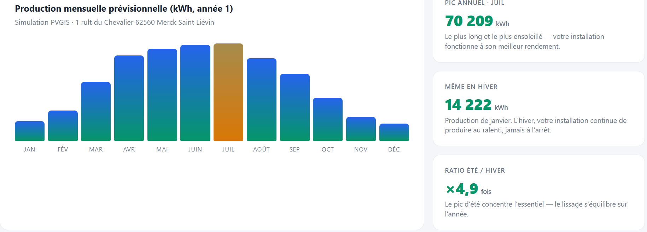This screenshot has width=647, height=232.
Task: Click the May production bar
Action: tap(162, 95)
